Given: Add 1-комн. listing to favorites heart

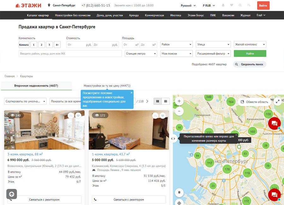Looking at the screenshot, I should 163,115.
